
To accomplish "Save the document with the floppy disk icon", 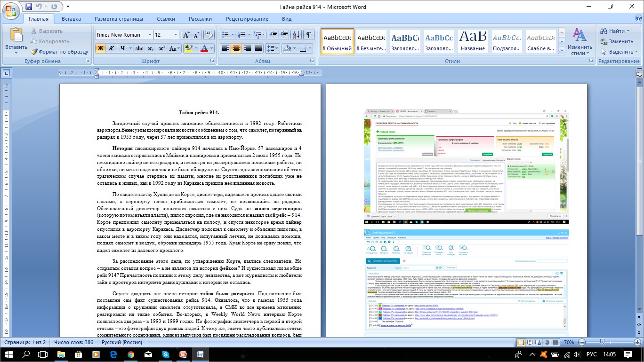I will (28, 7).
